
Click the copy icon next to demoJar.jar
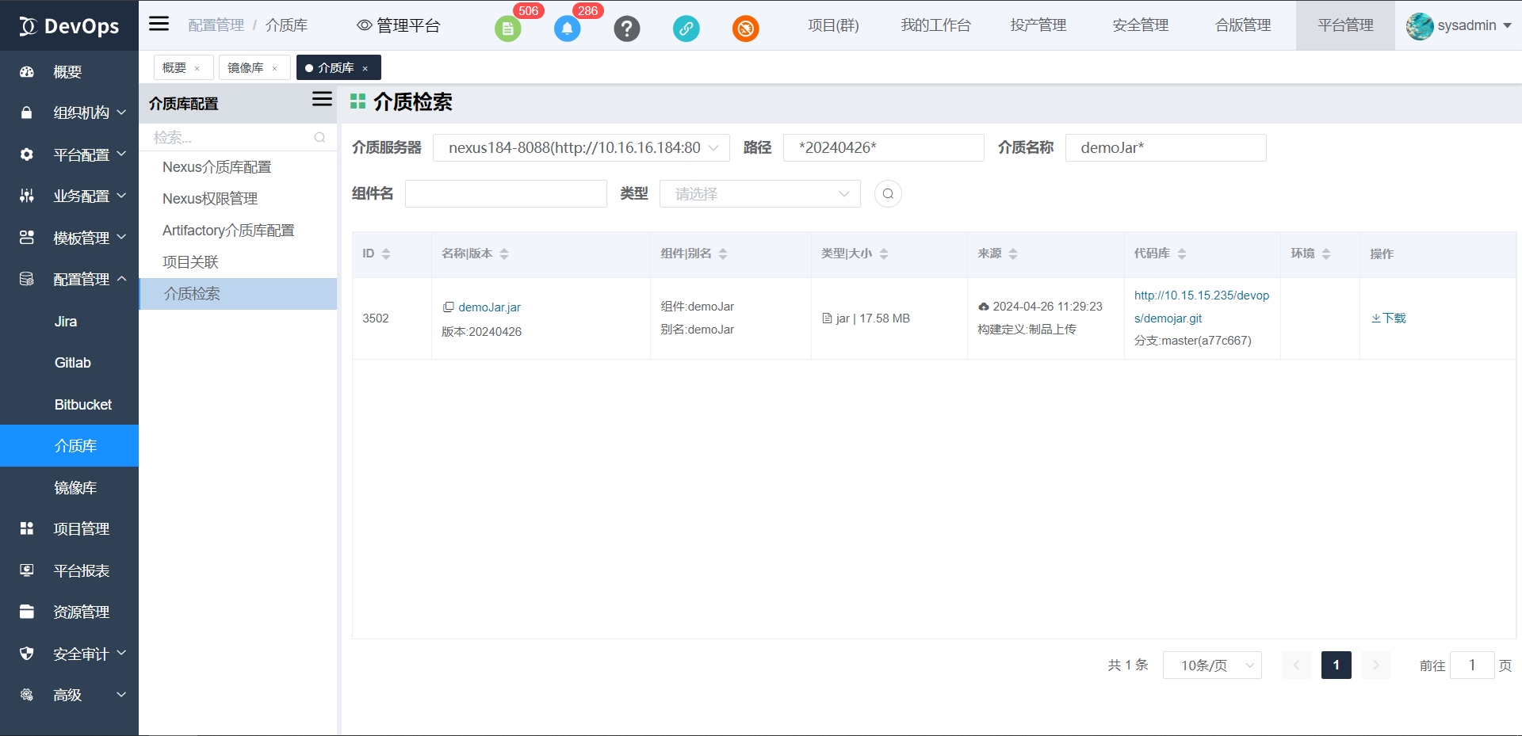(x=448, y=307)
